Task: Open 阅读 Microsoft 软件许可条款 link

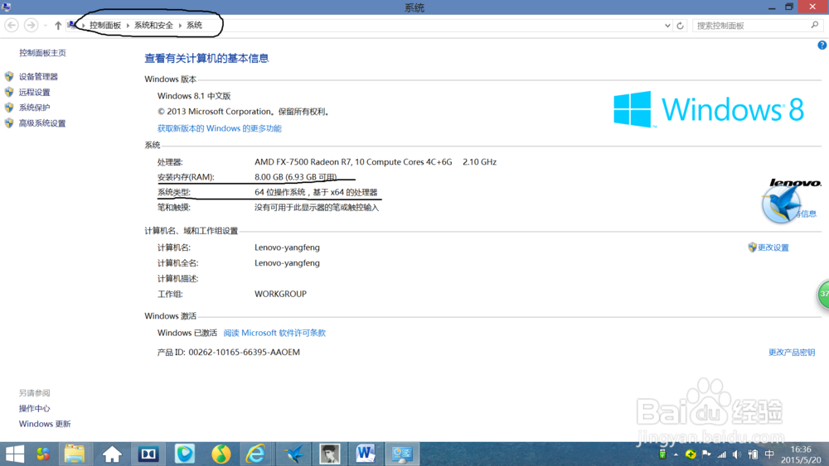Action: [274, 333]
